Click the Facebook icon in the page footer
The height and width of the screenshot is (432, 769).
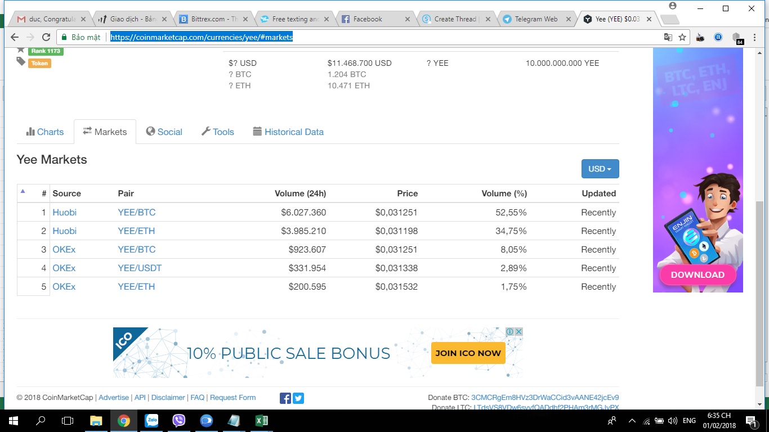coord(285,398)
